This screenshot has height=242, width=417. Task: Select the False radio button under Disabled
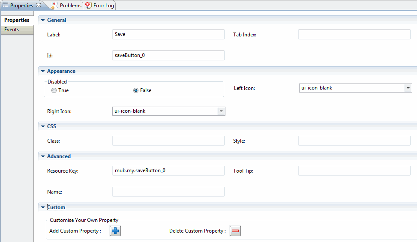pos(135,90)
